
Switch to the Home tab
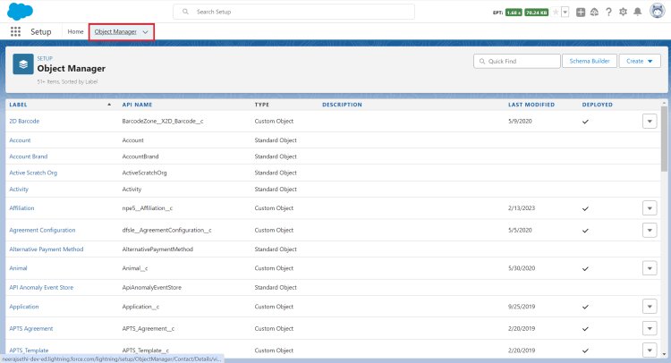75,31
